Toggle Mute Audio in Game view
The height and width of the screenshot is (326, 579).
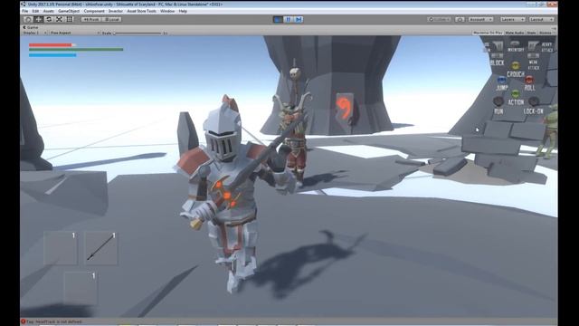[515, 33]
